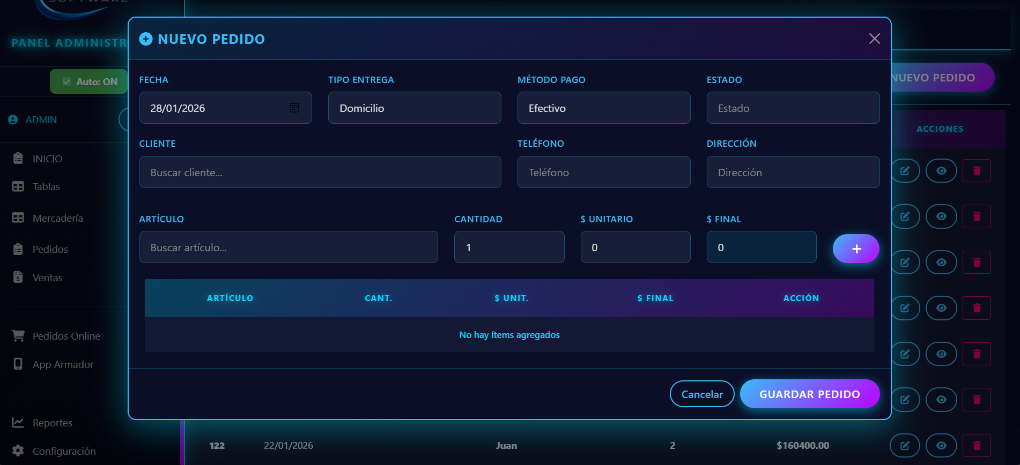The height and width of the screenshot is (465, 1020).
Task: Click the trash icon for order 122
Action: point(976,446)
